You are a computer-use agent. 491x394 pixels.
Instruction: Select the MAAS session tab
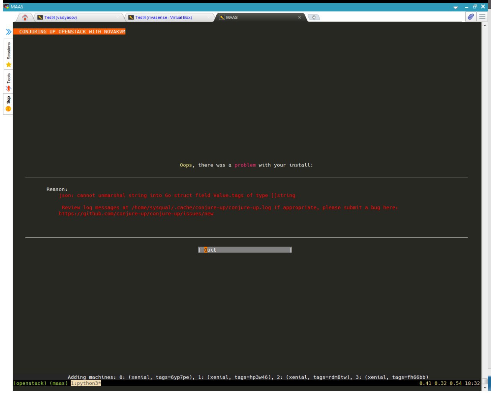pos(260,17)
